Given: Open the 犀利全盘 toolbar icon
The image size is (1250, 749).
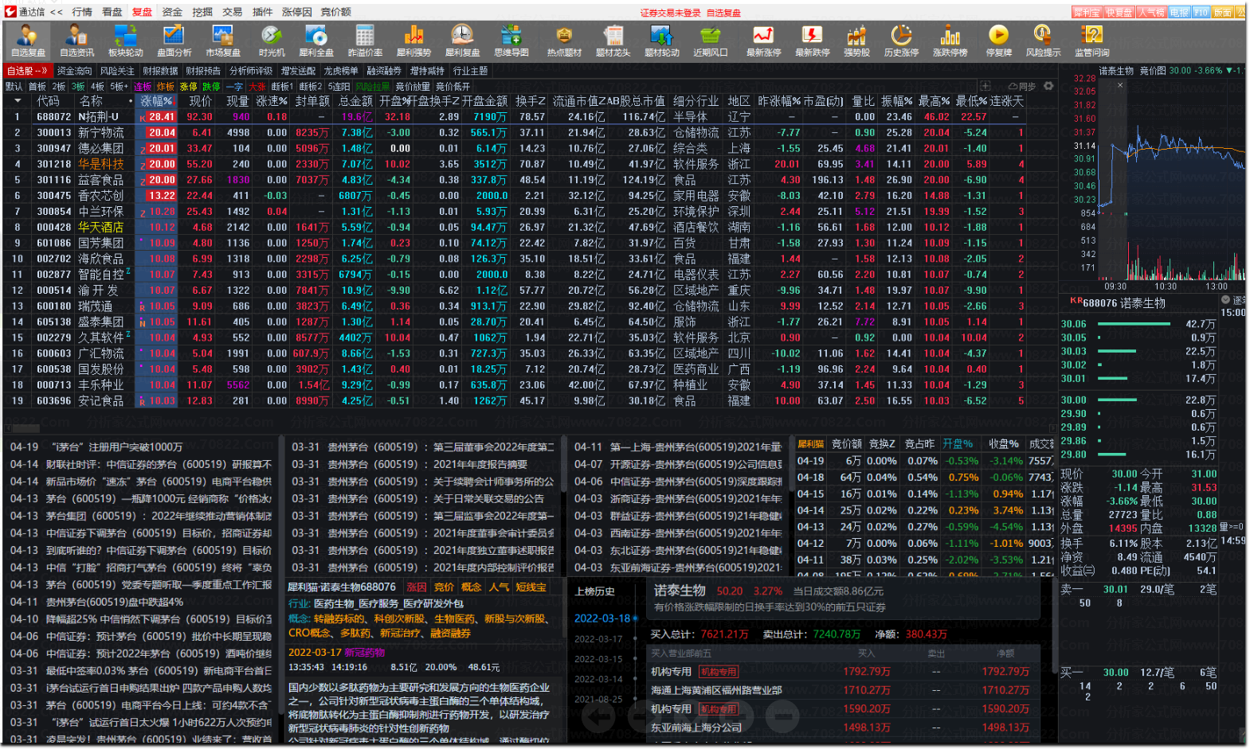Looking at the screenshot, I should point(316,41).
